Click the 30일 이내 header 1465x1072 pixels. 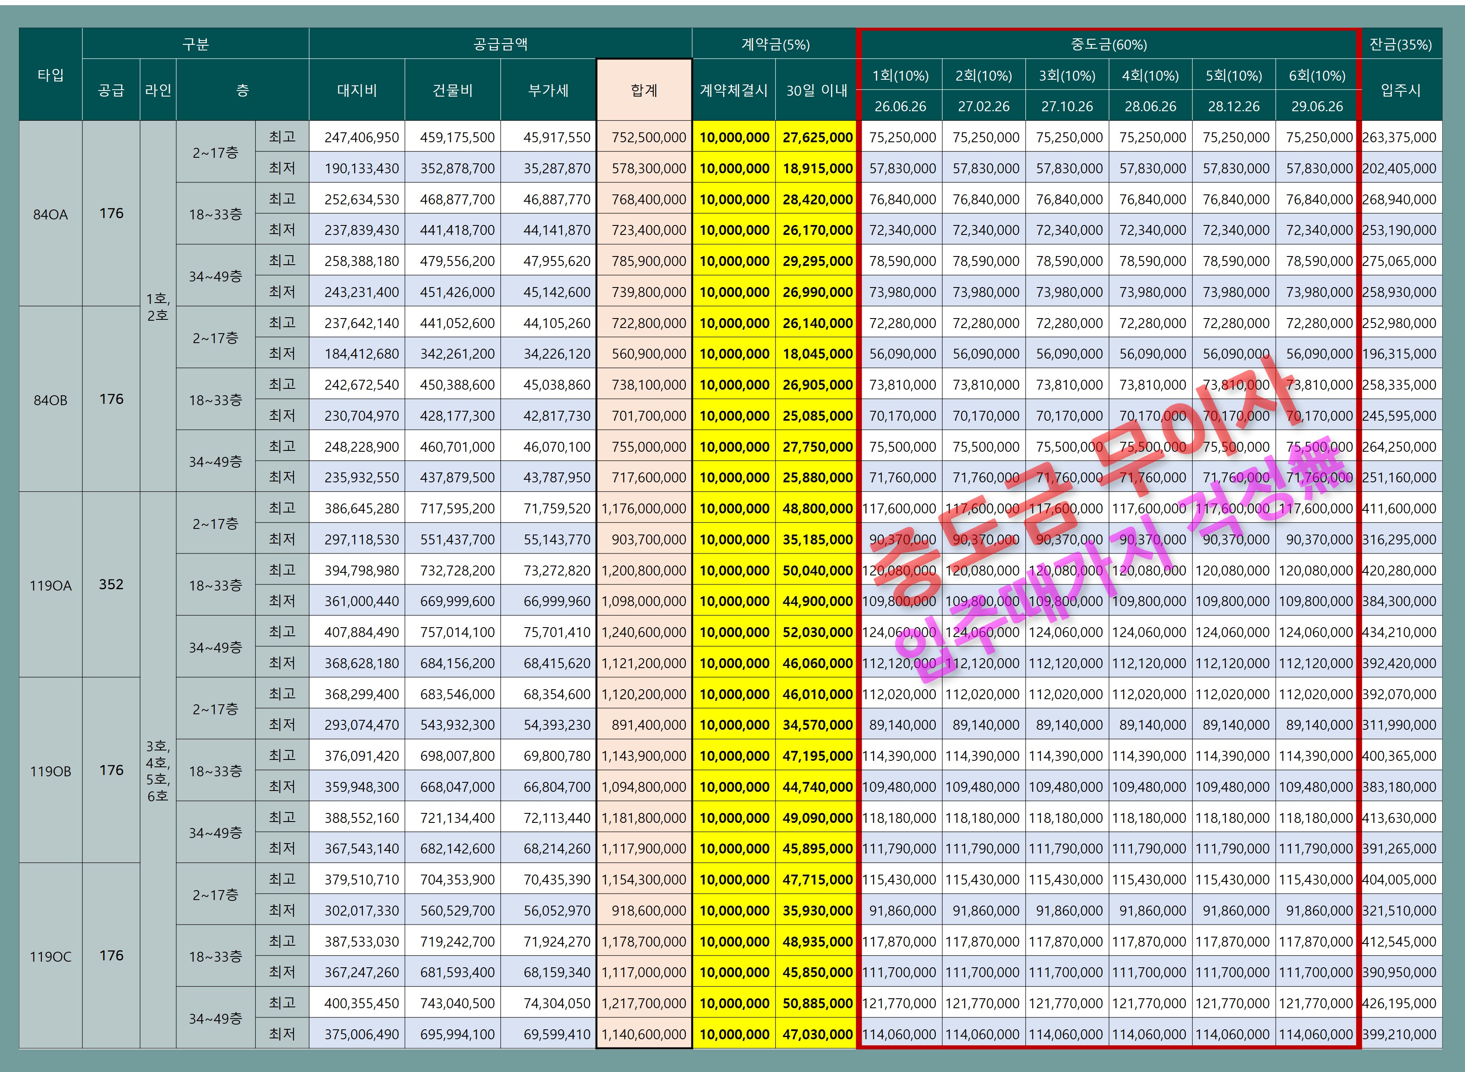(x=816, y=90)
